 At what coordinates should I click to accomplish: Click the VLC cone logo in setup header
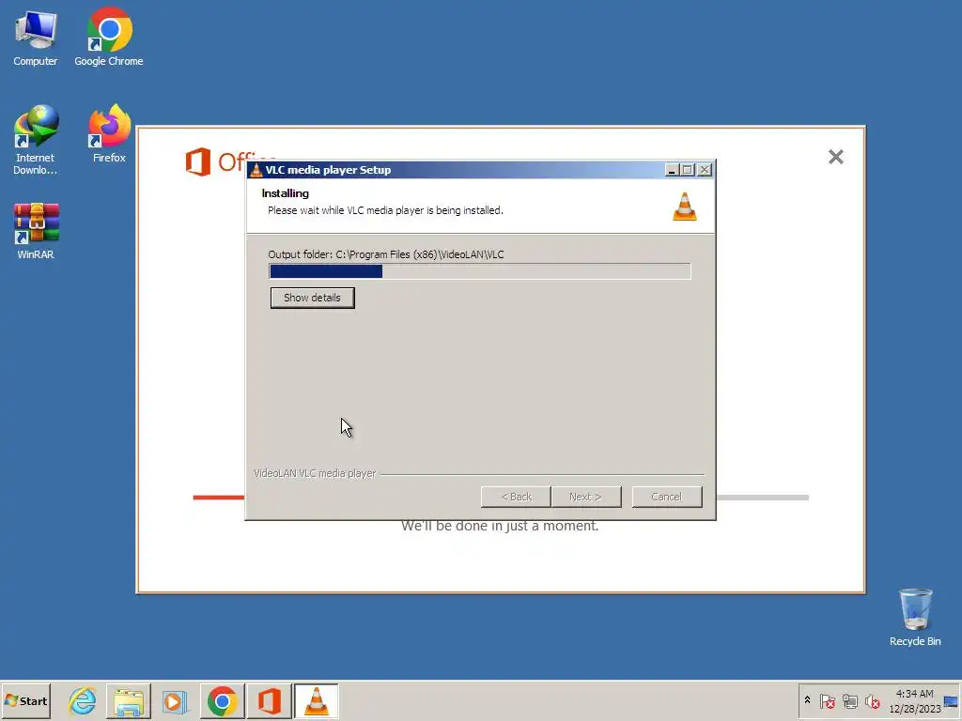click(685, 206)
